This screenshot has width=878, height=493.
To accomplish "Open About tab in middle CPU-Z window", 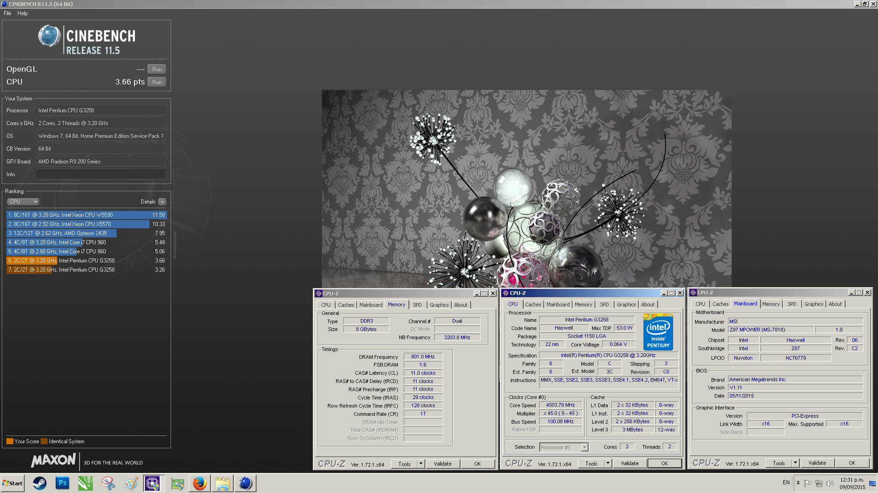I will [648, 304].
